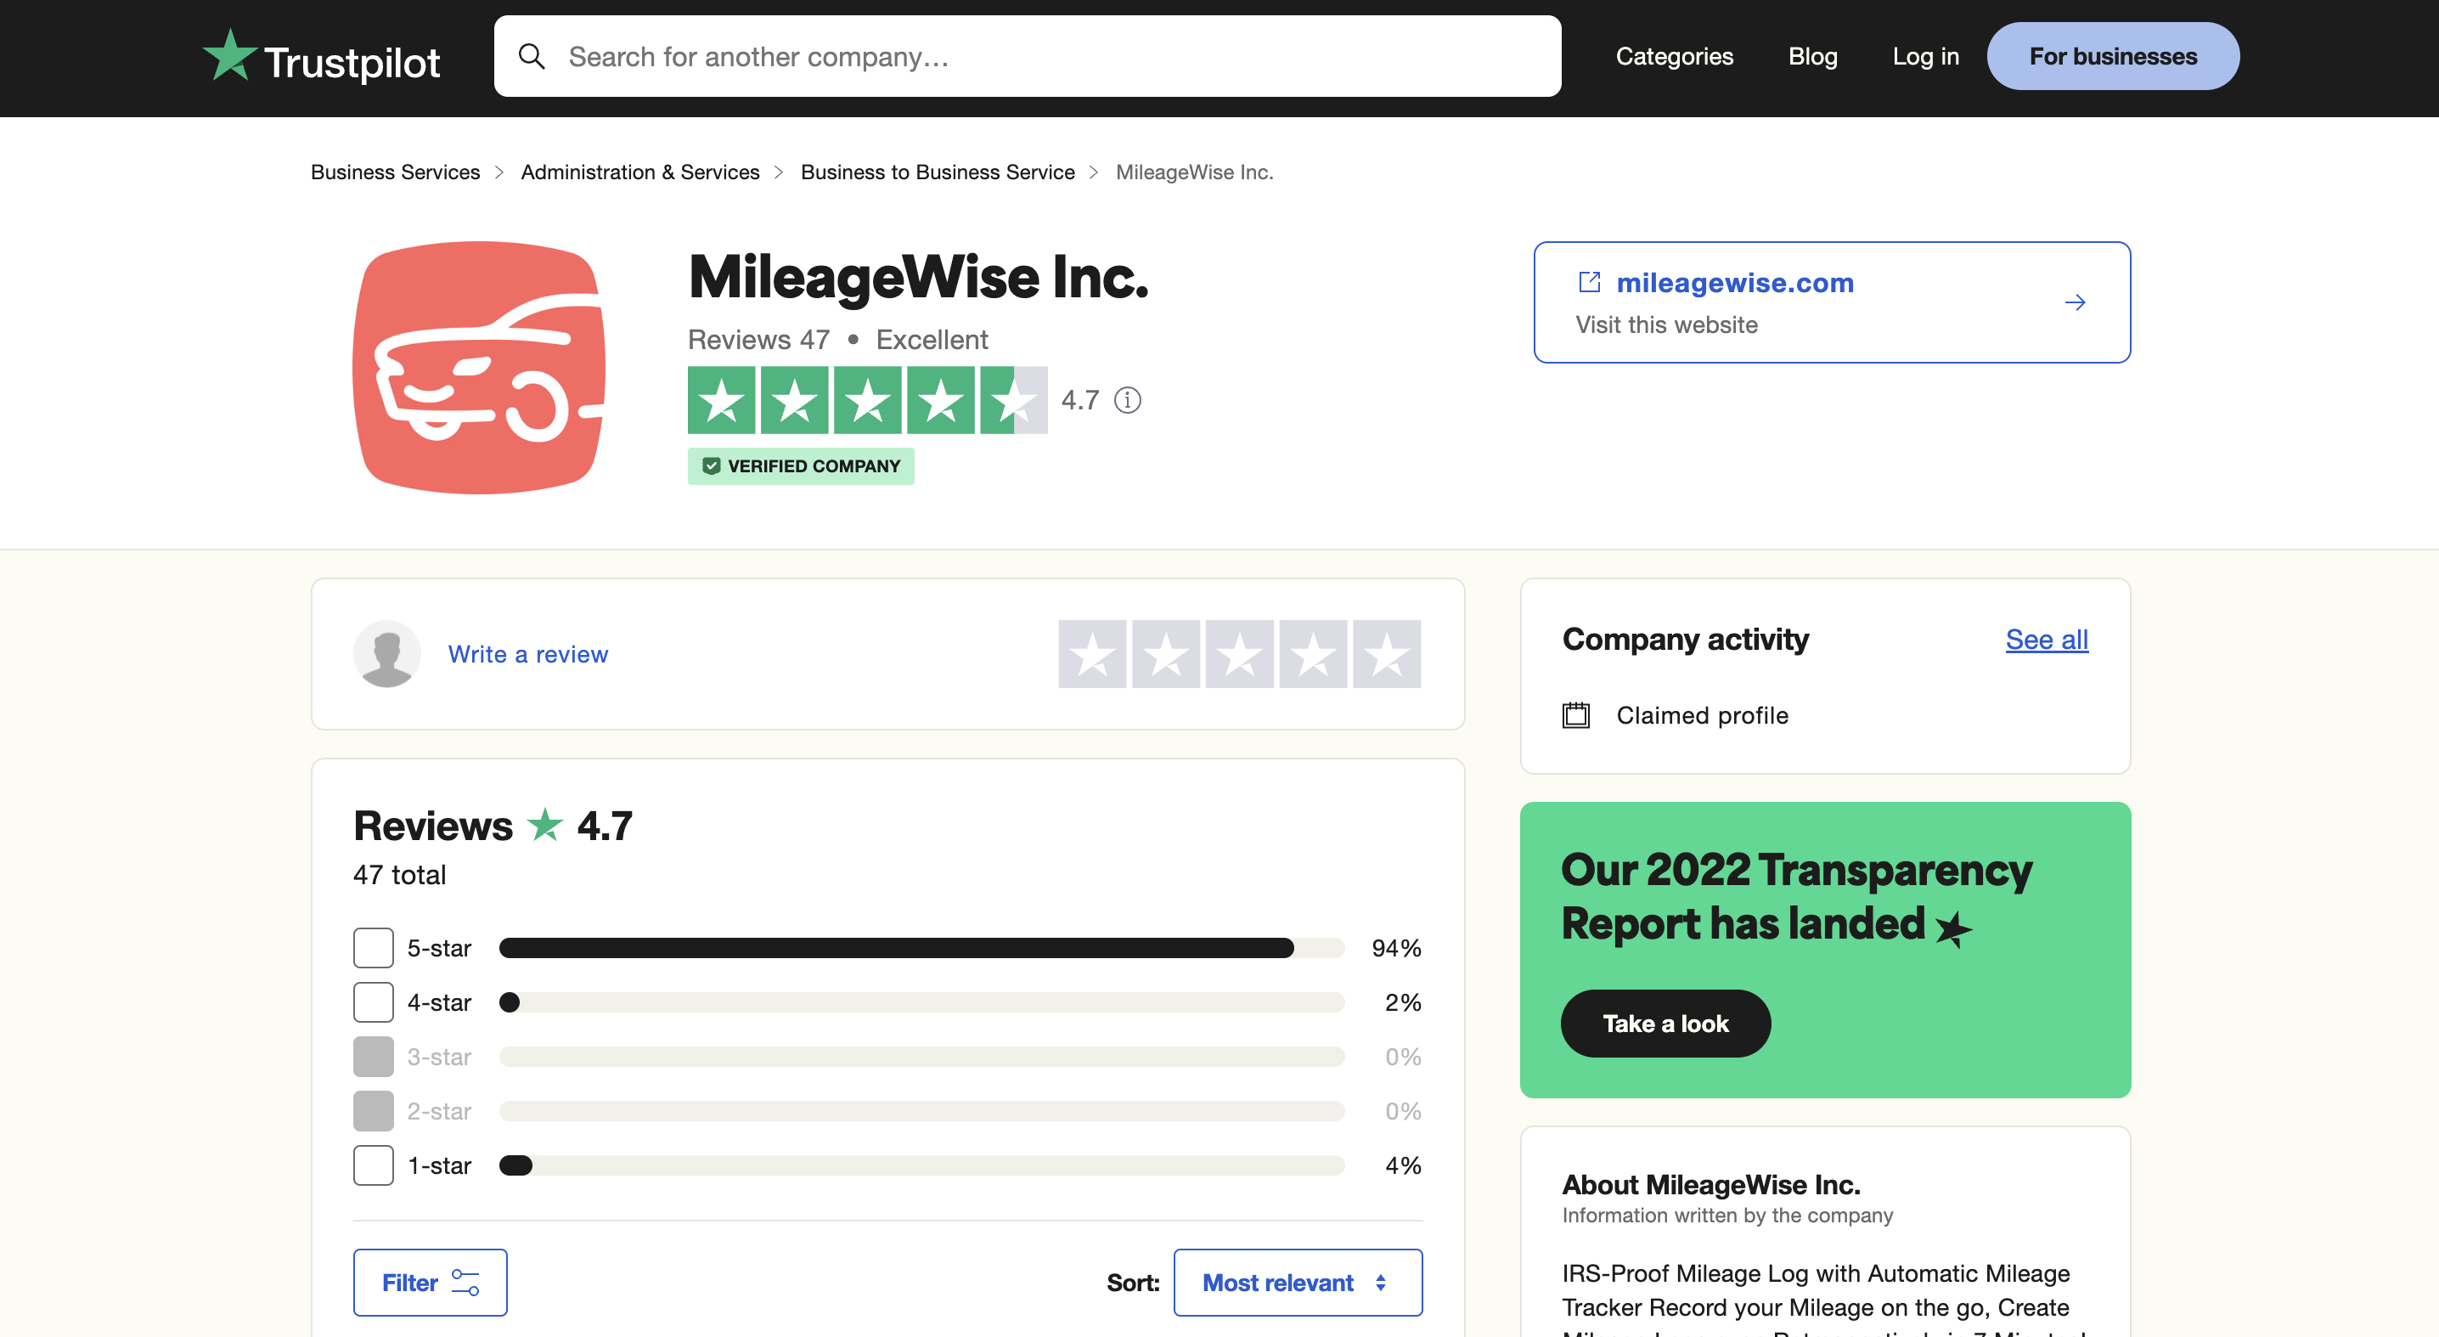Click the user avatar placeholder

click(x=386, y=654)
